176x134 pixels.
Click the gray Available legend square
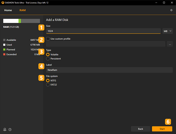4,40
